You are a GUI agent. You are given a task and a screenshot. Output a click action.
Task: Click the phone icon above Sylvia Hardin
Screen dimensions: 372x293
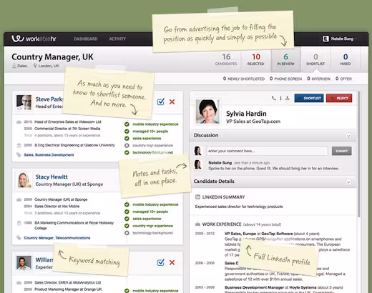274,98
